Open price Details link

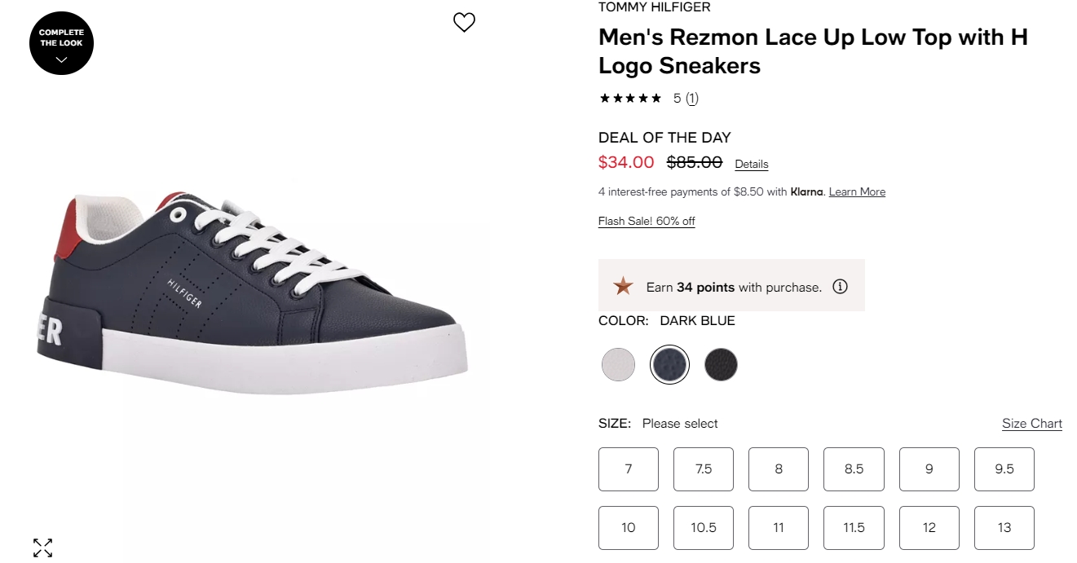752,164
